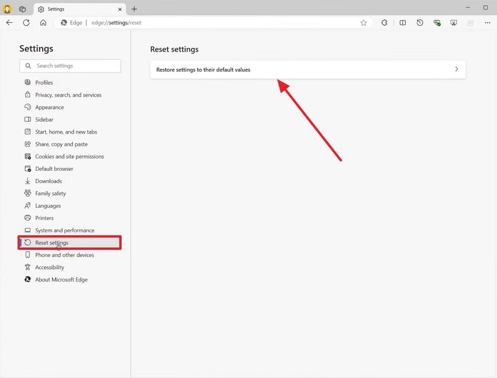Select the Web capture icon
The height and width of the screenshot is (378, 497).
[453, 23]
